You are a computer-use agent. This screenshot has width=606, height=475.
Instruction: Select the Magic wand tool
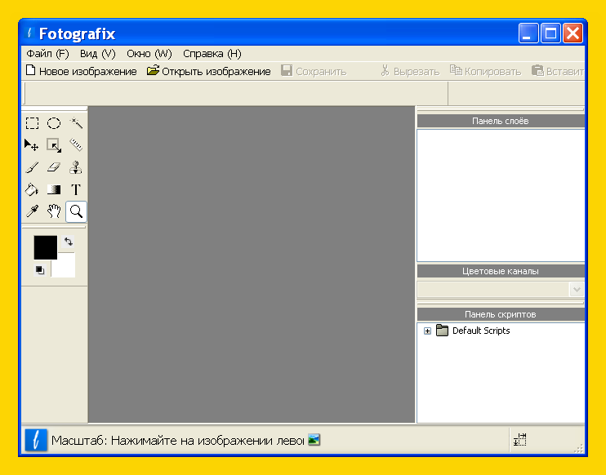pyautogui.click(x=76, y=123)
